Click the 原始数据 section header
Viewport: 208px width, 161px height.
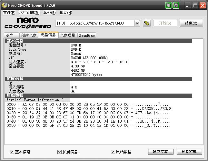point(99,96)
